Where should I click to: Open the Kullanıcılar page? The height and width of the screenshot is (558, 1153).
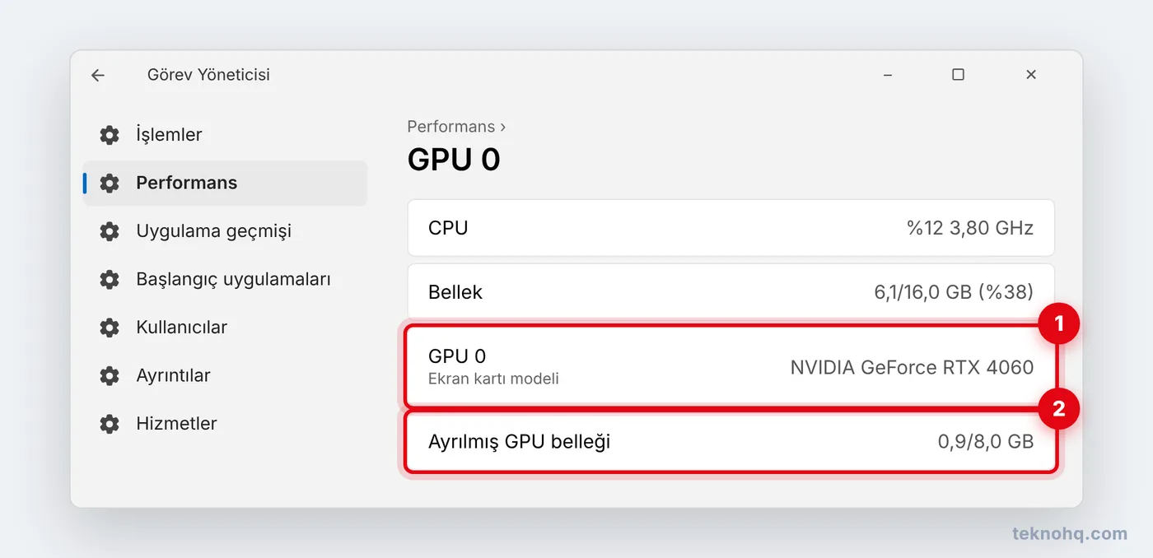point(225,328)
